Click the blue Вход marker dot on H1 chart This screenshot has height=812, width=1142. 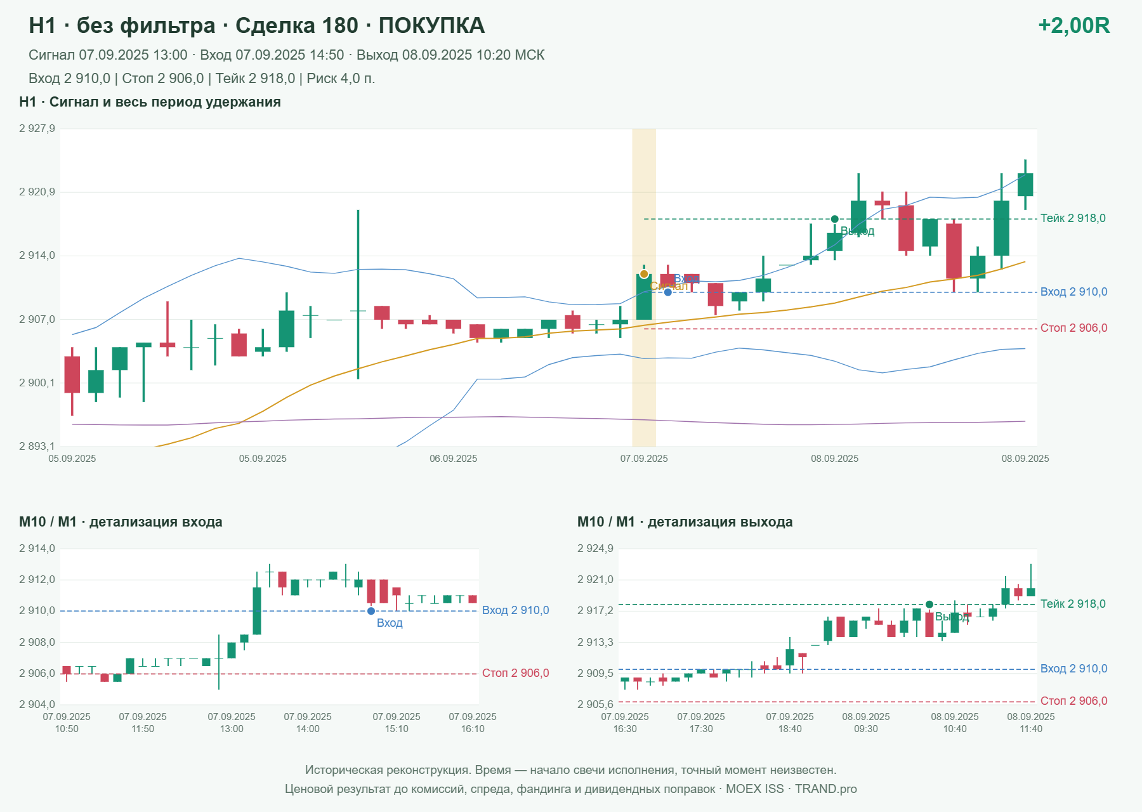tap(667, 292)
